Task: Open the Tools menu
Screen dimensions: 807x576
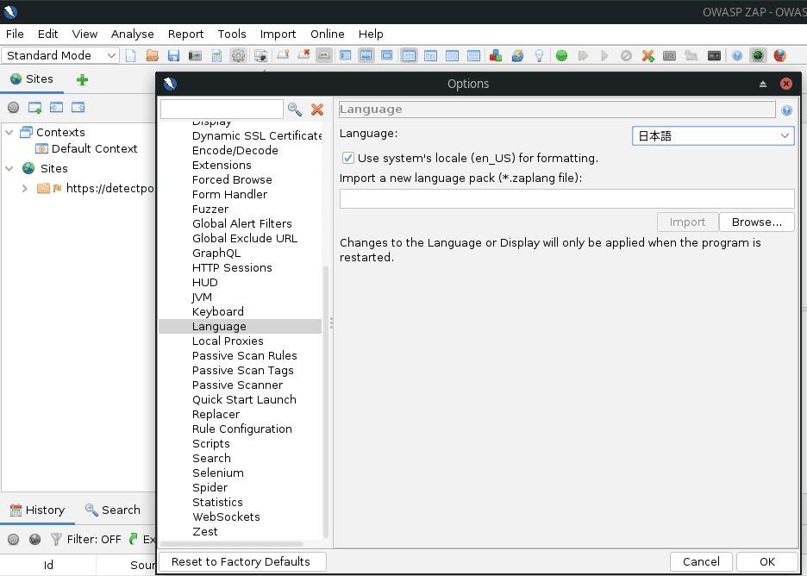Action: (232, 34)
